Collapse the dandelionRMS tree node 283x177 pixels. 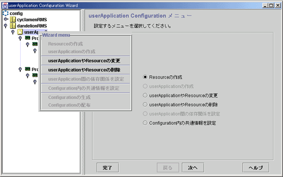(x=6, y=26)
